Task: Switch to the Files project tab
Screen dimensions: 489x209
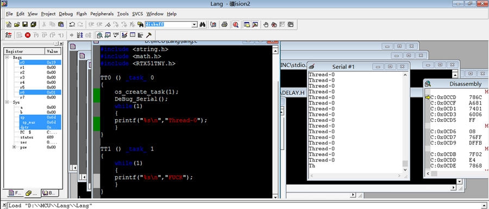Action: pyautogui.click(x=15, y=193)
